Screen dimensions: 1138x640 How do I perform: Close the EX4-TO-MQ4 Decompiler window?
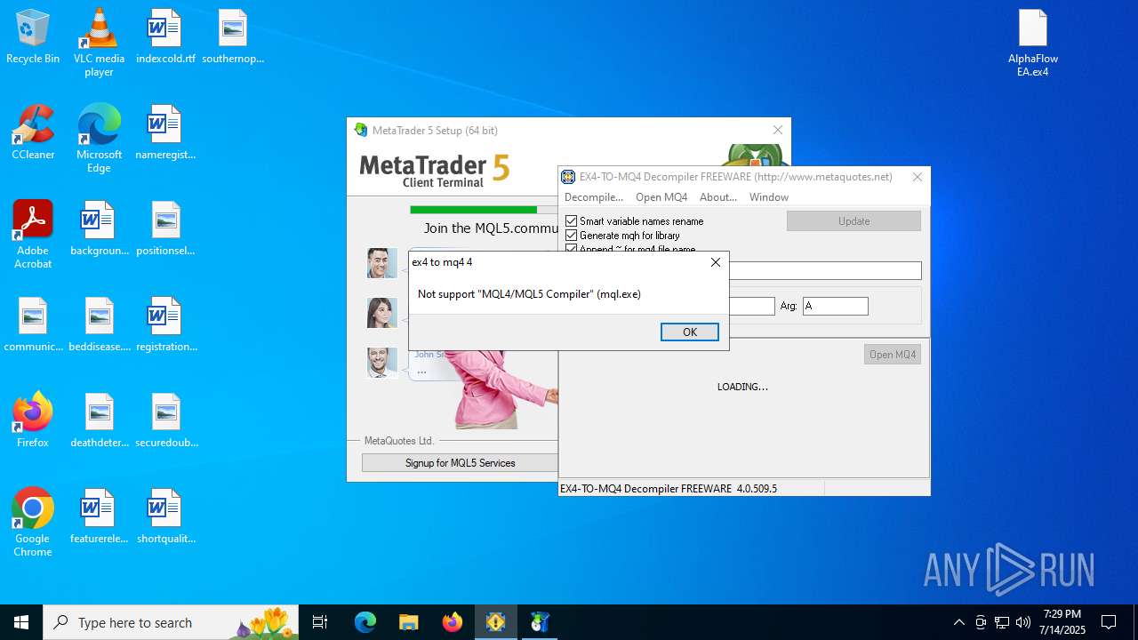[x=918, y=177]
